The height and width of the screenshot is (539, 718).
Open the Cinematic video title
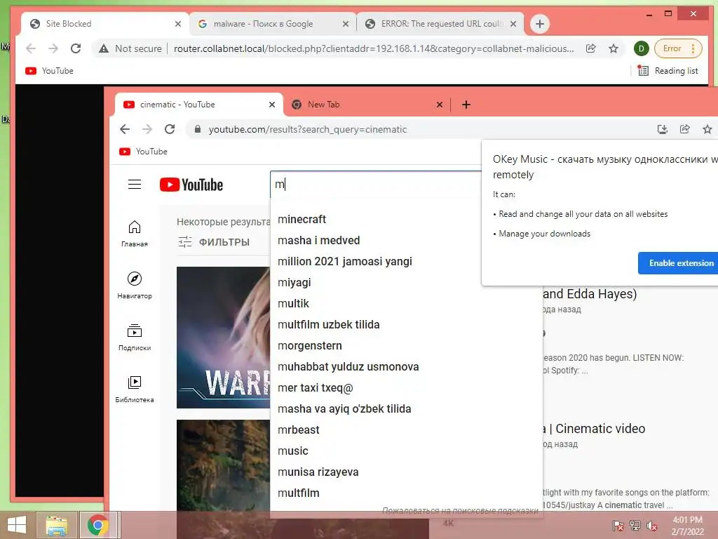(x=594, y=429)
